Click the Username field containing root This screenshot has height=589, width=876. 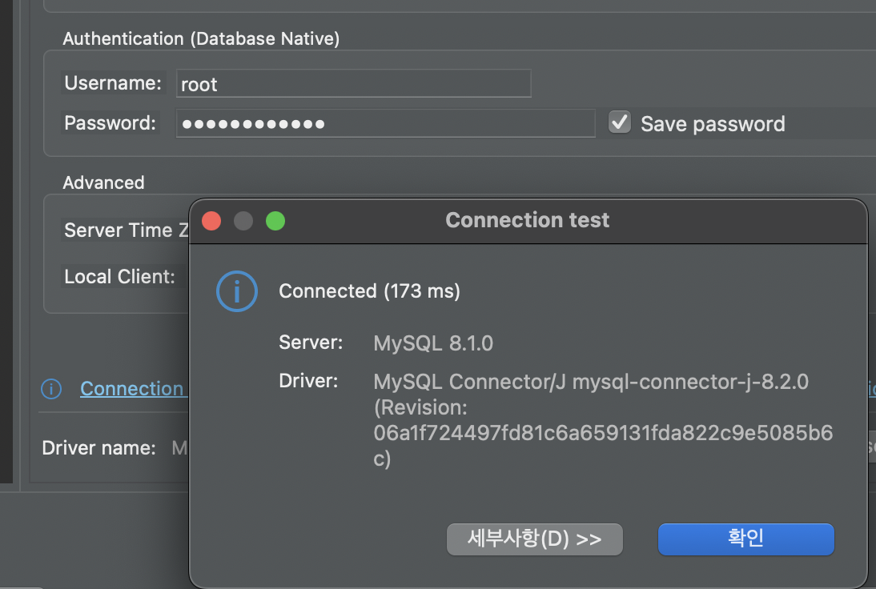[353, 84]
